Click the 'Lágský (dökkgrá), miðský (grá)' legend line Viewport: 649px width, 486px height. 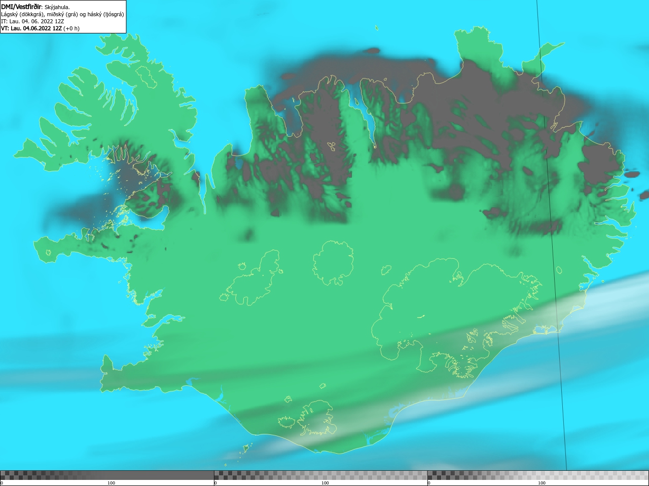pyautogui.click(x=62, y=14)
